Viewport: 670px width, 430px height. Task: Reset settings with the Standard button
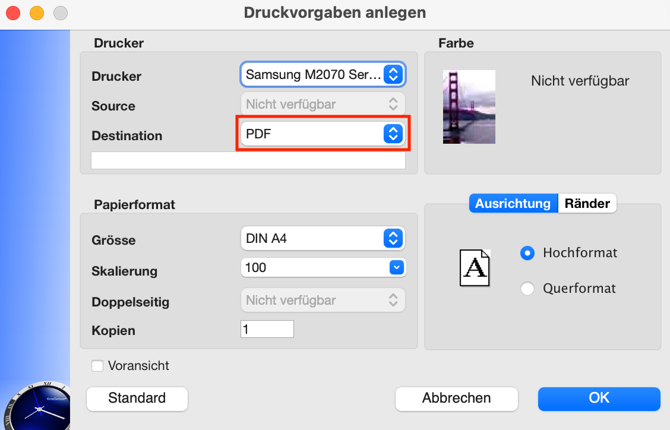tap(137, 399)
